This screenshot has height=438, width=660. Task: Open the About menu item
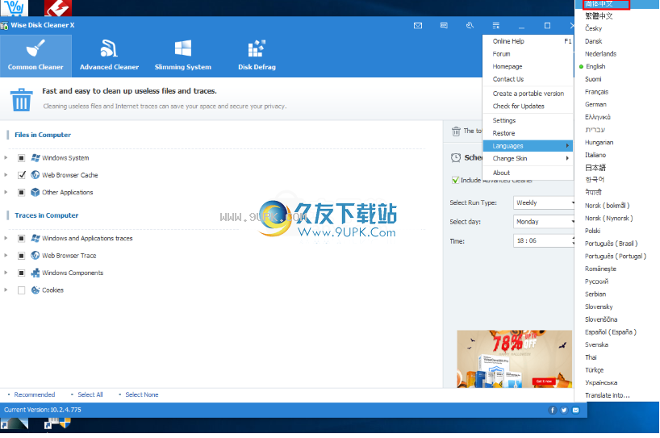(x=528, y=173)
